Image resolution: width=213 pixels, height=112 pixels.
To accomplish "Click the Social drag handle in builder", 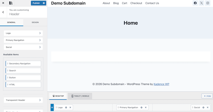I will (x=193, y=107).
